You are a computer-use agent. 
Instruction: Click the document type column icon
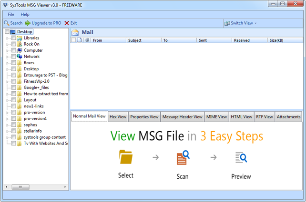point(79,40)
